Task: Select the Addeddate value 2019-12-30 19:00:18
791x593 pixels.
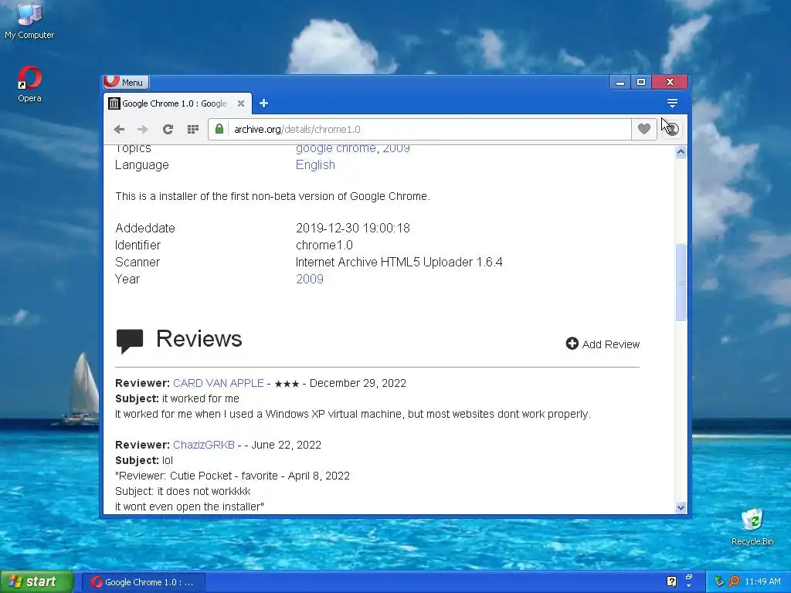Action: tap(352, 228)
